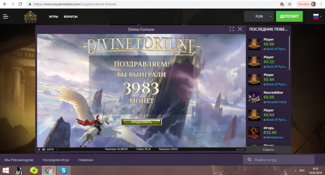Click the 3983 win amount

(141, 88)
